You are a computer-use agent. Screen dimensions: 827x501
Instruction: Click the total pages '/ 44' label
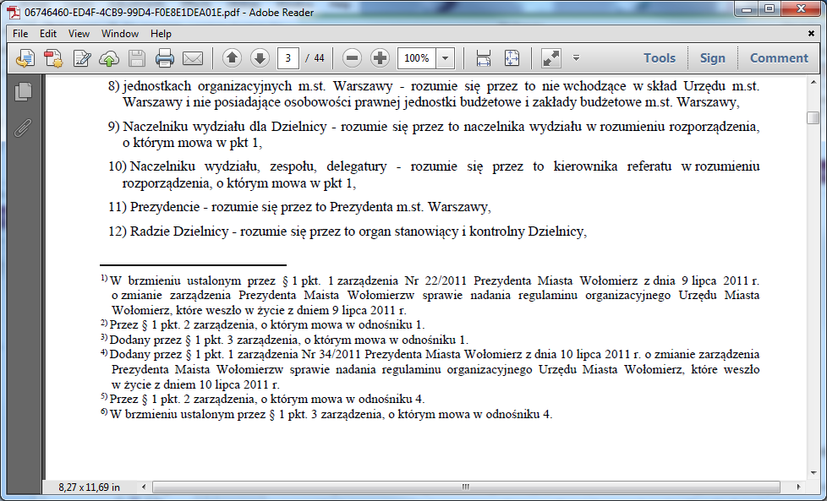pos(315,58)
